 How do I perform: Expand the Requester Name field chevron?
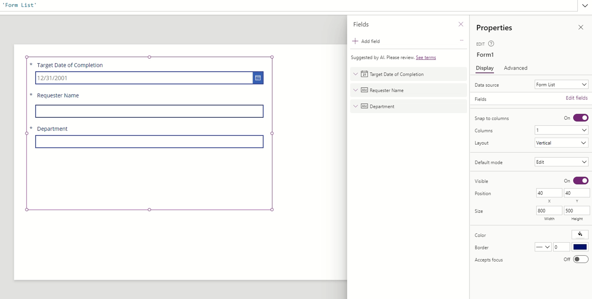click(356, 90)
